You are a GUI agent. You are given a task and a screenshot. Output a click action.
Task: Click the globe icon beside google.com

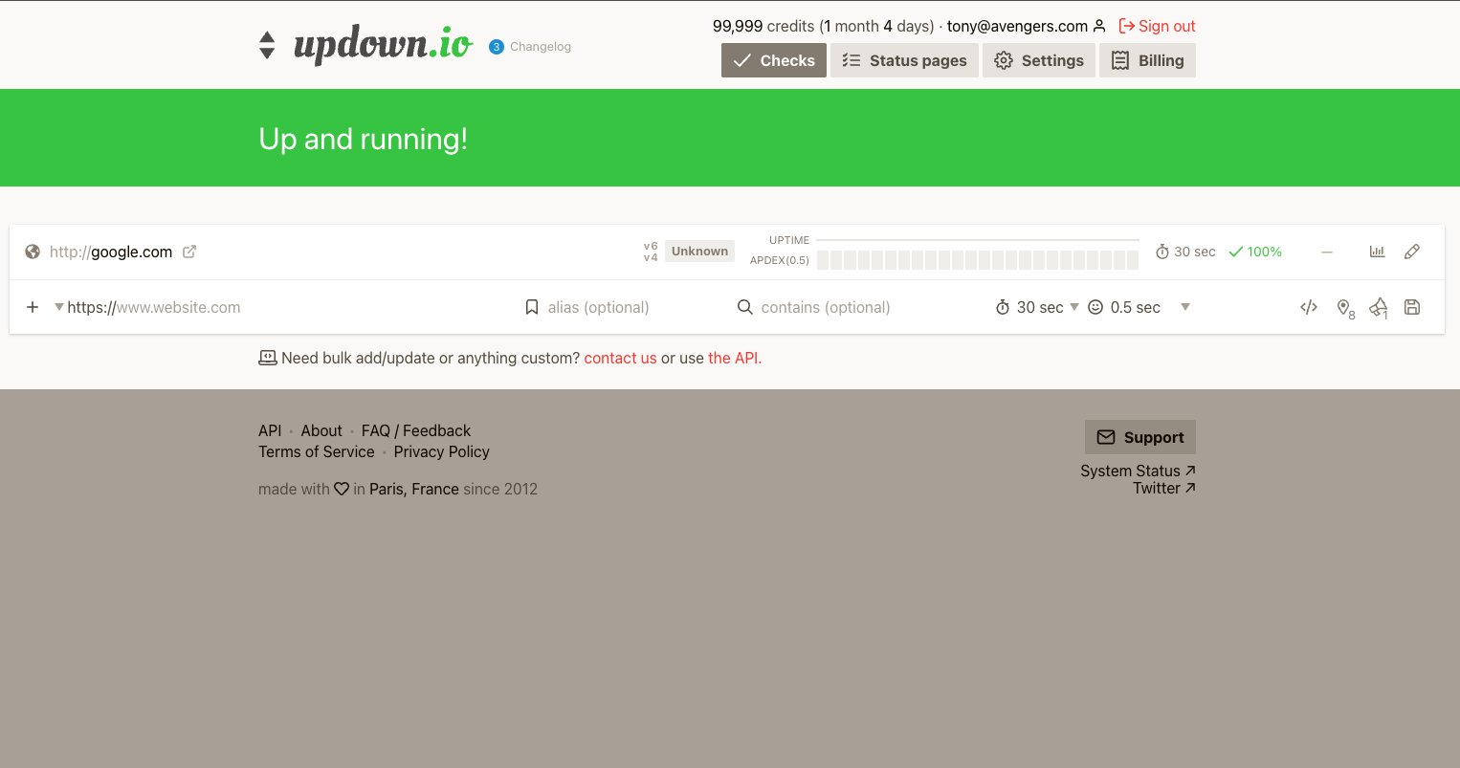[x=32, y=251]
